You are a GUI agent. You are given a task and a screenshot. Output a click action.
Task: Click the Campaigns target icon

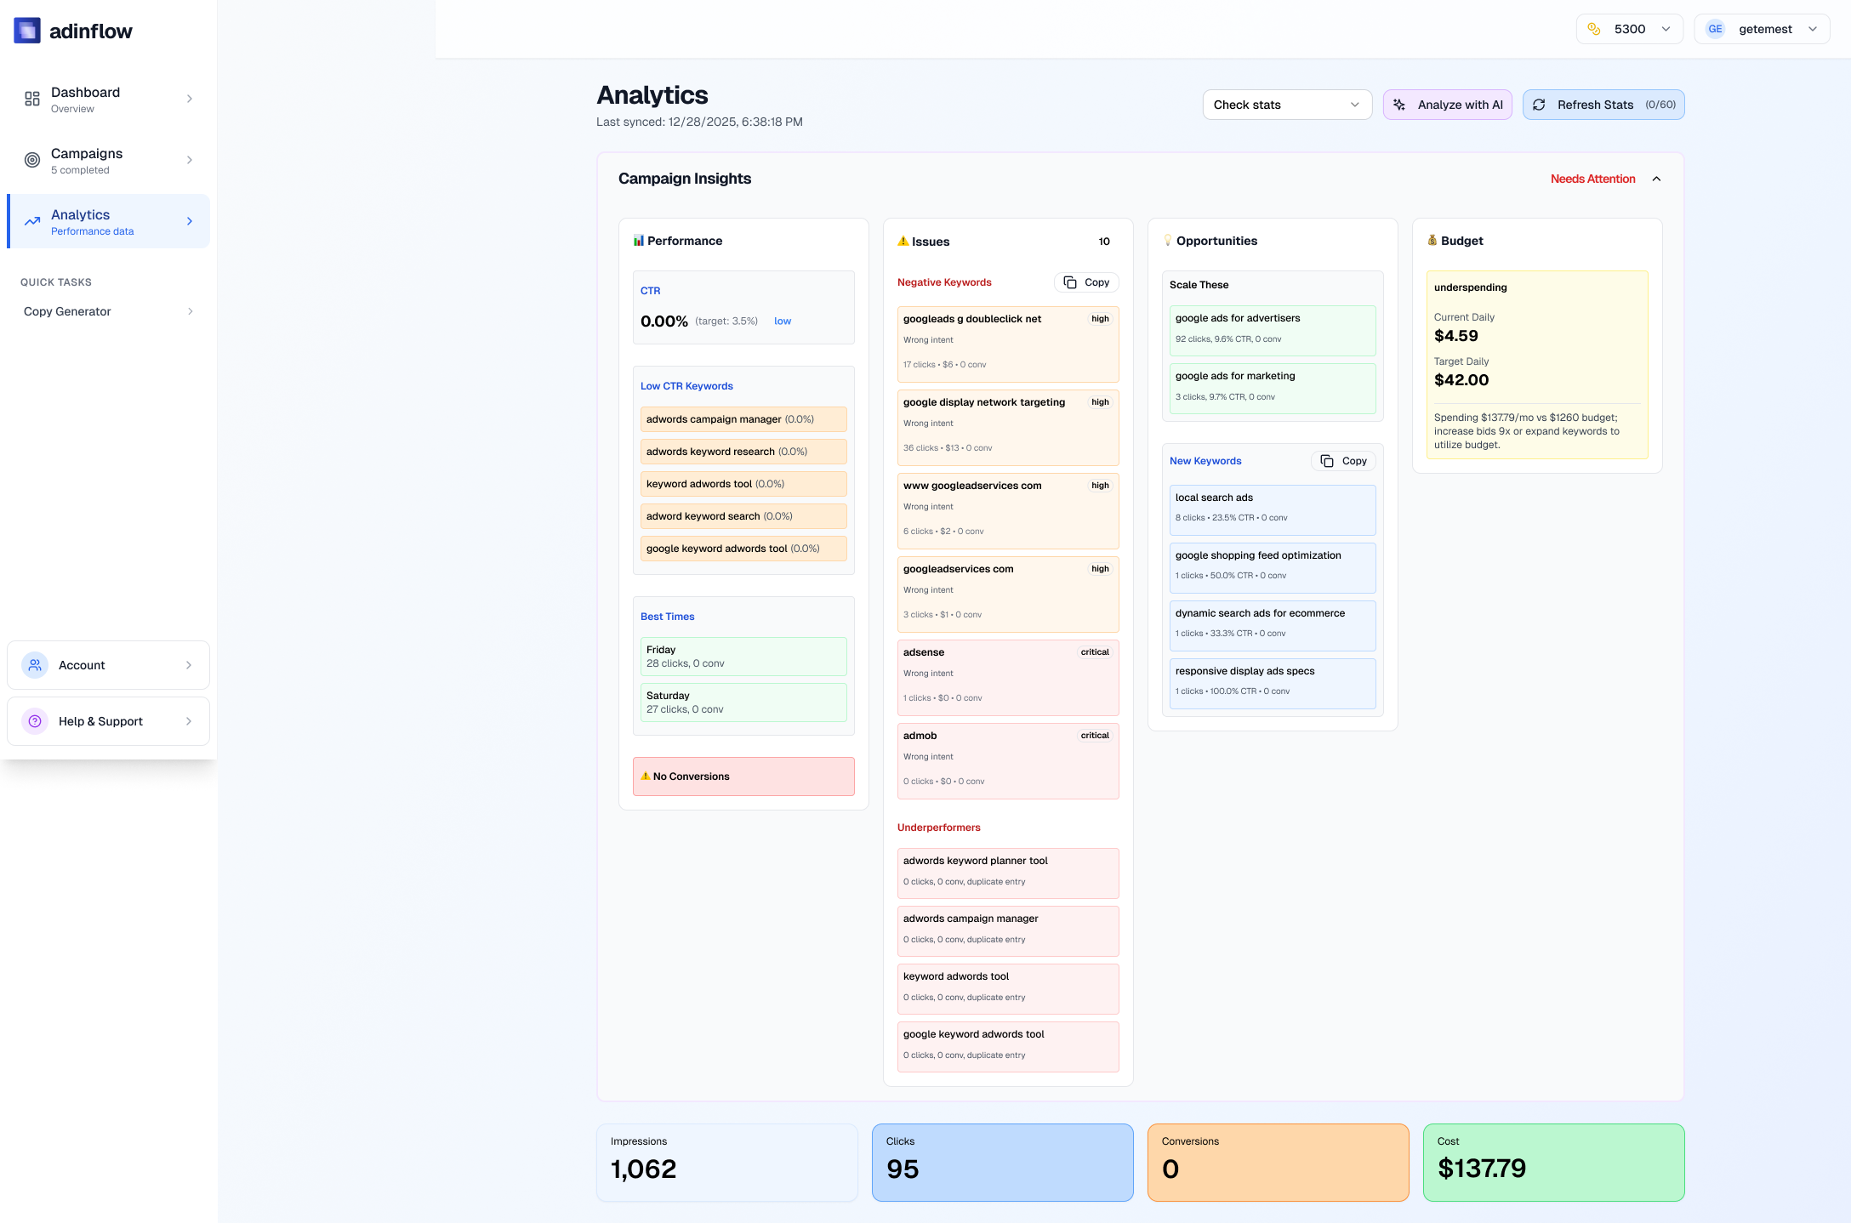pyautogui.click(x=31, y=160)
